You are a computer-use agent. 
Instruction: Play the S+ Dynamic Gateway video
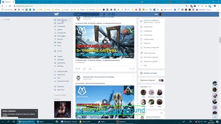pos(105,42)
